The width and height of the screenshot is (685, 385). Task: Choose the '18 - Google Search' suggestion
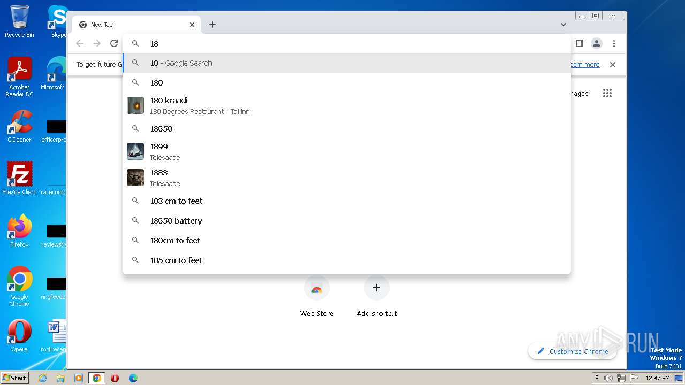(x=347, y=63)
